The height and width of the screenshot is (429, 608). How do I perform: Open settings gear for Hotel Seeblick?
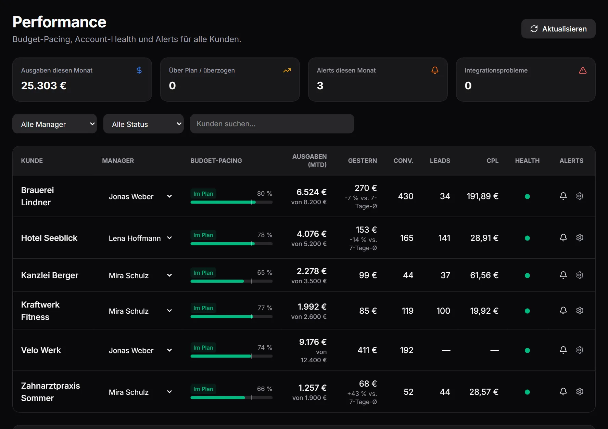(x=580, y=237)
